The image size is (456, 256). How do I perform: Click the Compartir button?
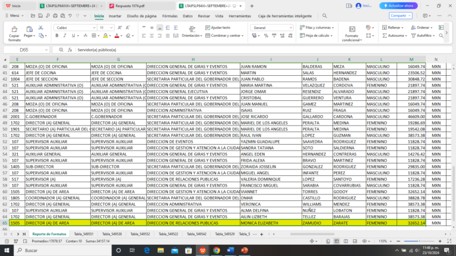(400, 15)
